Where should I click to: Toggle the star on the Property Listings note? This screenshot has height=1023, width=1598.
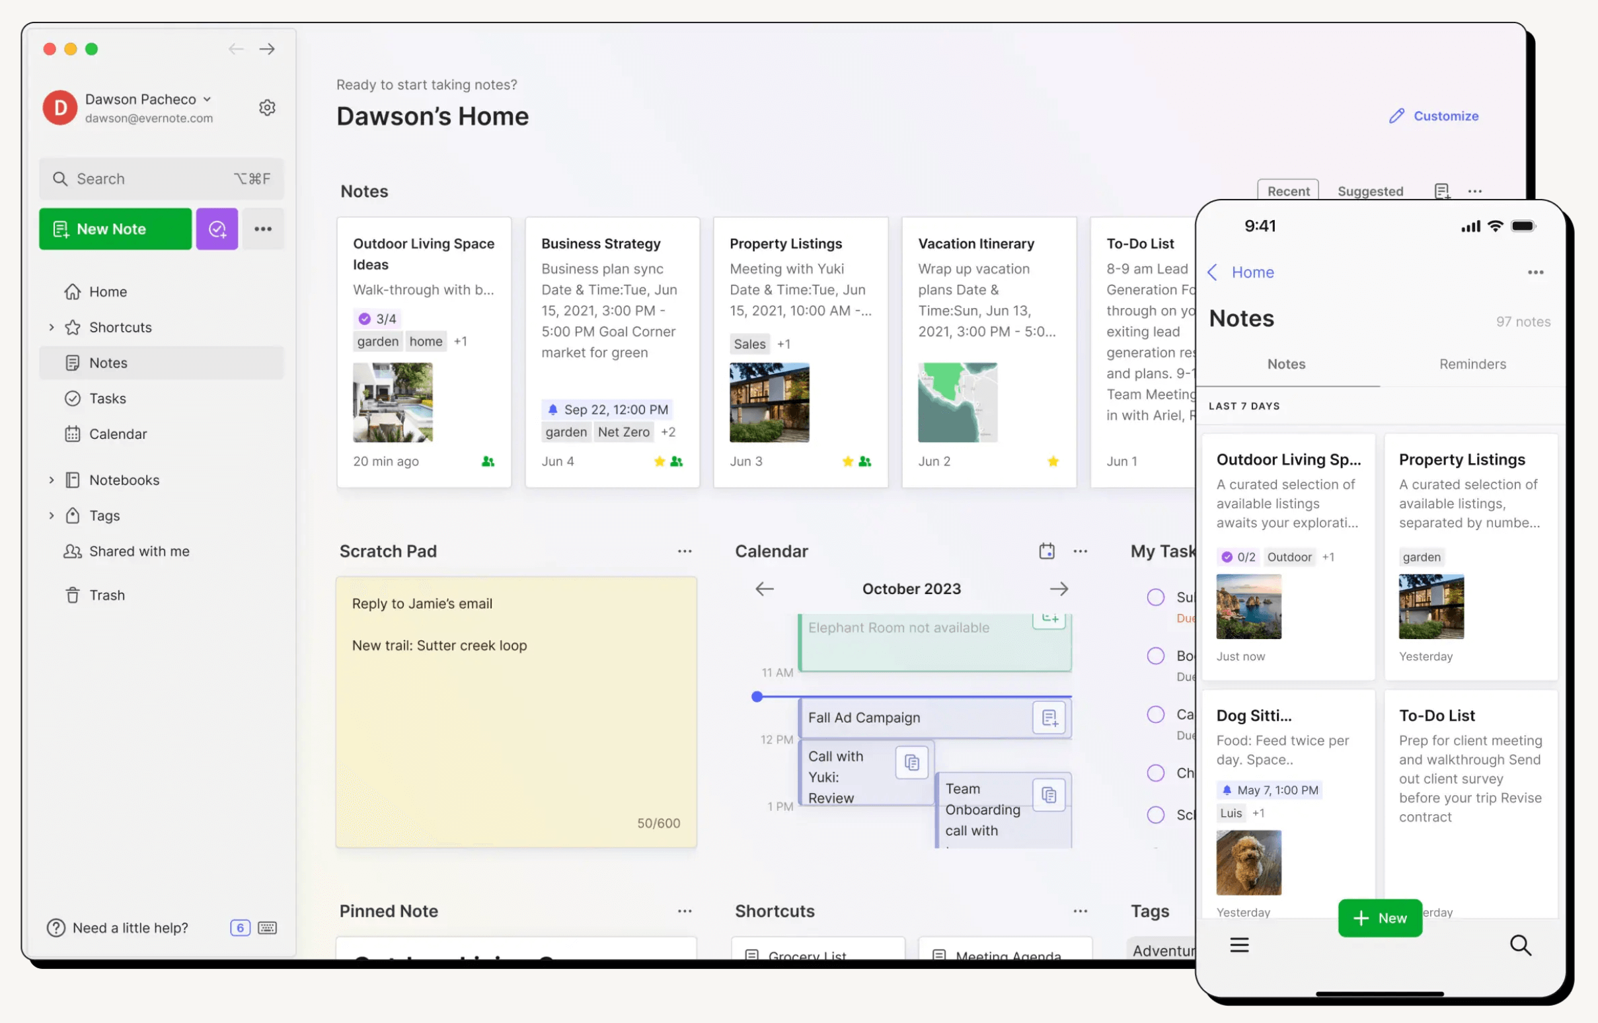848,461
